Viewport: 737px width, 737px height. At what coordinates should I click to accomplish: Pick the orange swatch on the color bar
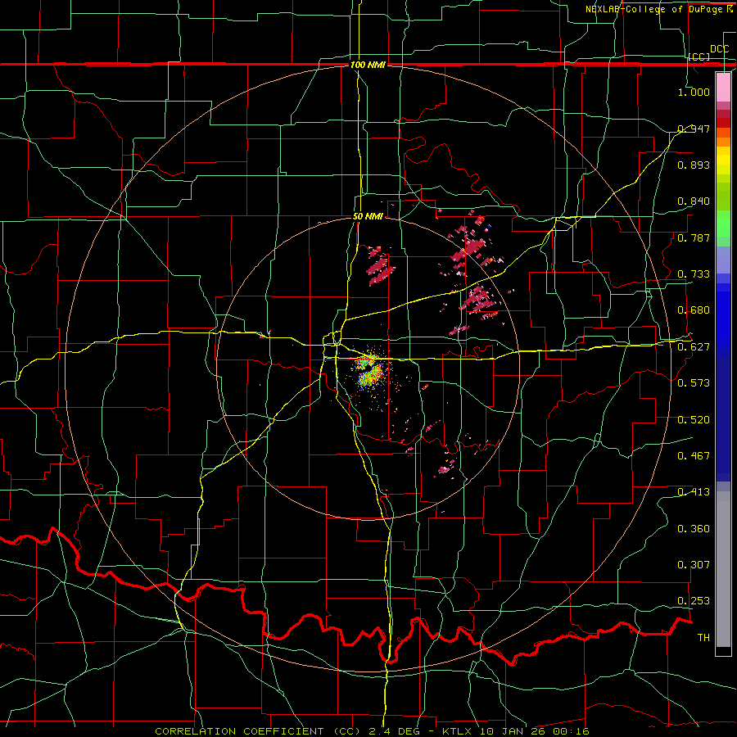(x=723, y=142)
